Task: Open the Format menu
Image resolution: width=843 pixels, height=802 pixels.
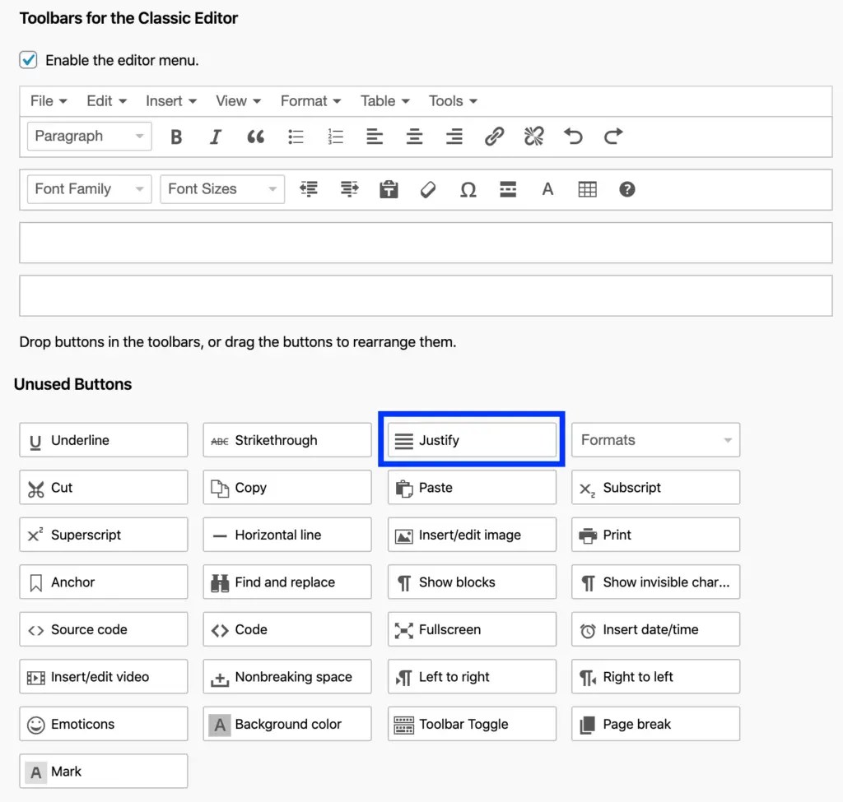Action: pos(310,100)
